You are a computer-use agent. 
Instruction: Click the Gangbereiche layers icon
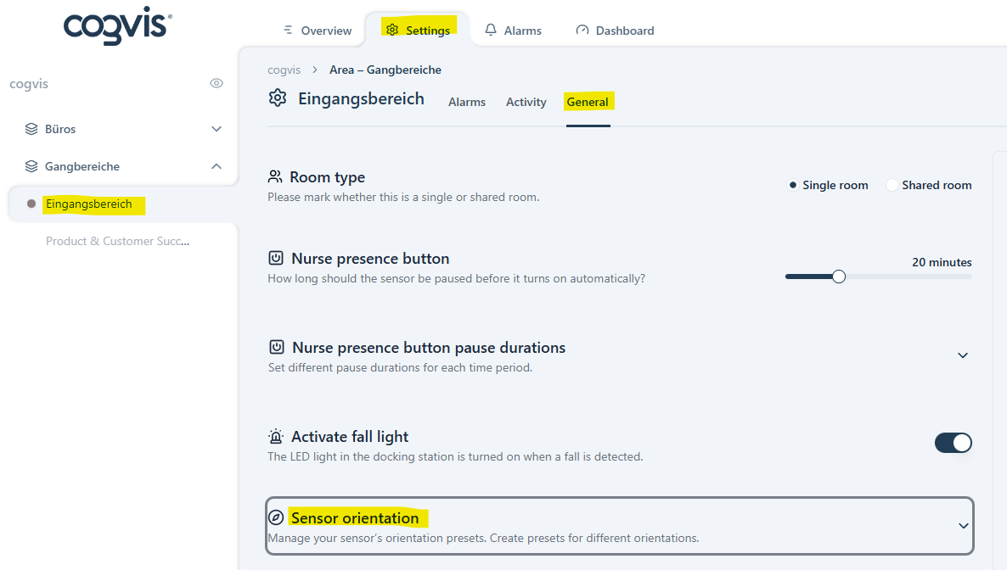point(31,166)
